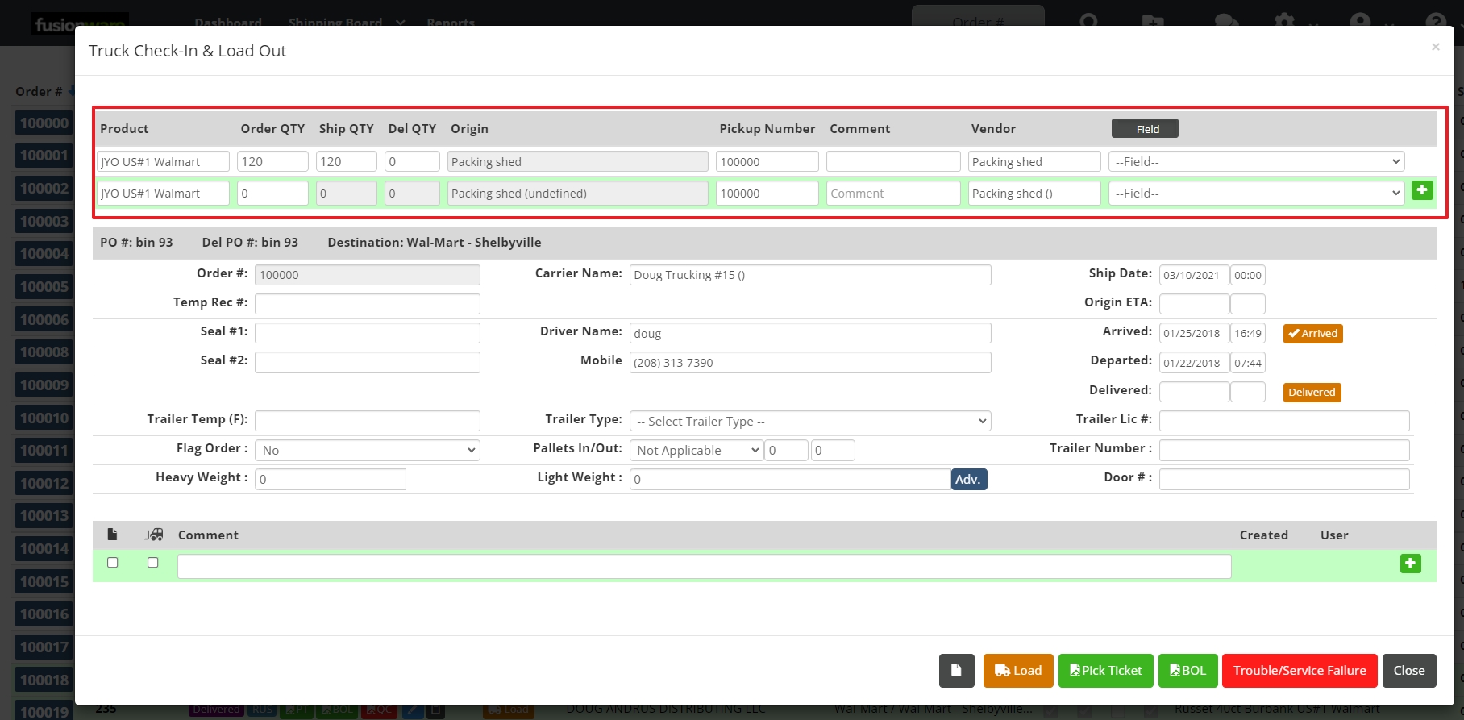Image resolution: width=1464 pixels, height=720 pixels.
Task: Mark truck as Arrived
Action: pos(1312,334)
